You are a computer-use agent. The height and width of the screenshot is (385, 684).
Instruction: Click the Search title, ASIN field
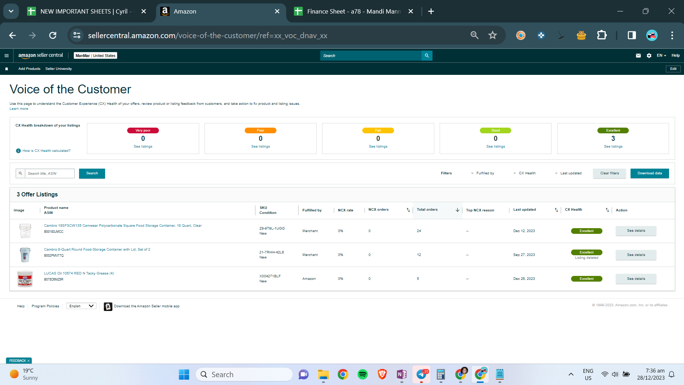(50, 174)
